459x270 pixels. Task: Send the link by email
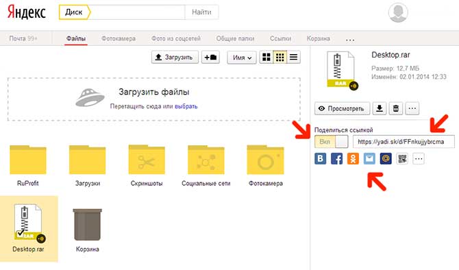point(369,159)
